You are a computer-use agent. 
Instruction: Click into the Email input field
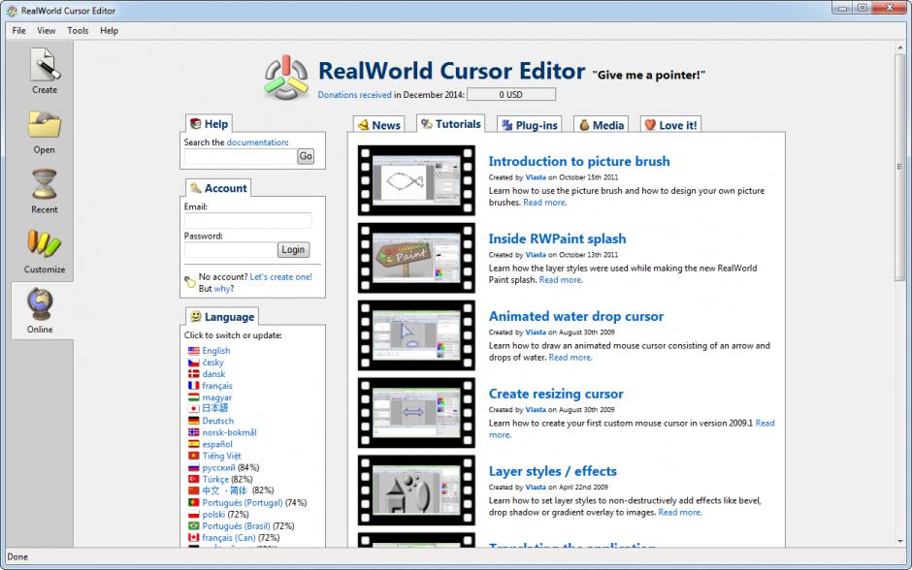pyautogui.click(x=247, y=220)
